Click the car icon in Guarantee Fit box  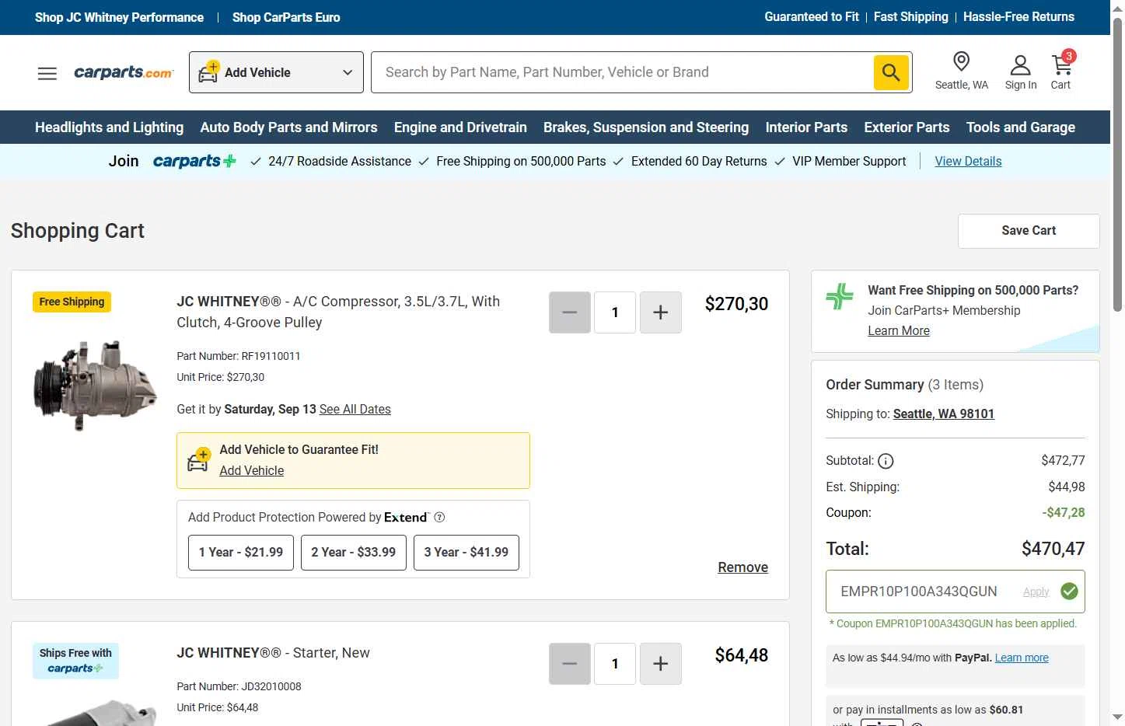pyautogui.click(x=198, y=460)
